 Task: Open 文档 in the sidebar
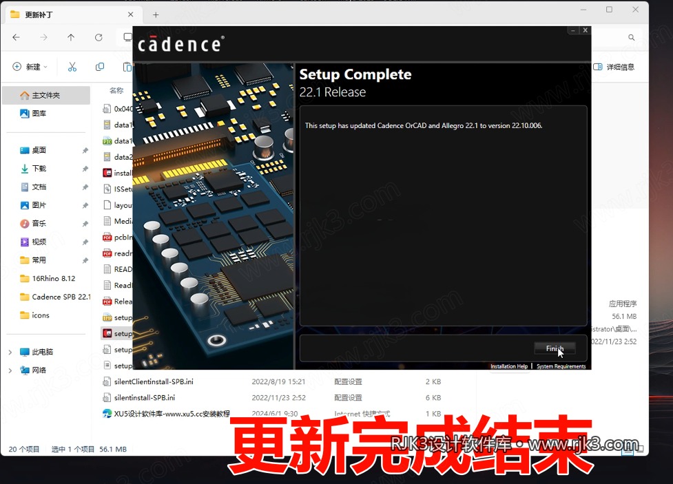[39, 187]
